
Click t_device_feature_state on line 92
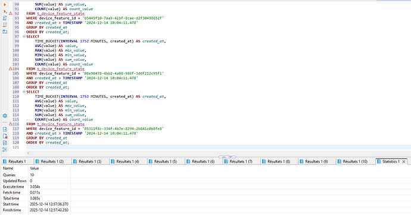click(x=61, y=14)
